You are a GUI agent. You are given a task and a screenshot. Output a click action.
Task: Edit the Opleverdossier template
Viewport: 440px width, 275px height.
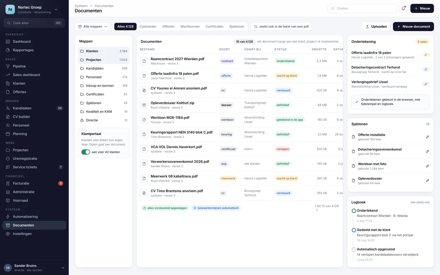(x=427, y=181)
